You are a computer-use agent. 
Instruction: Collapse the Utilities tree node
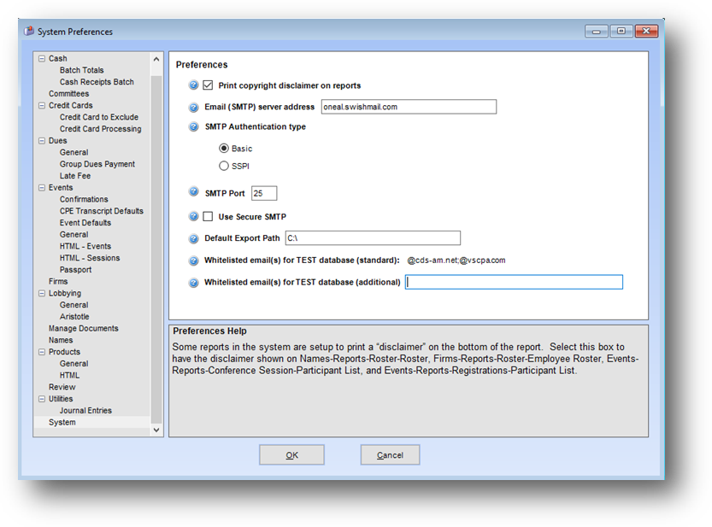(42, 399)
